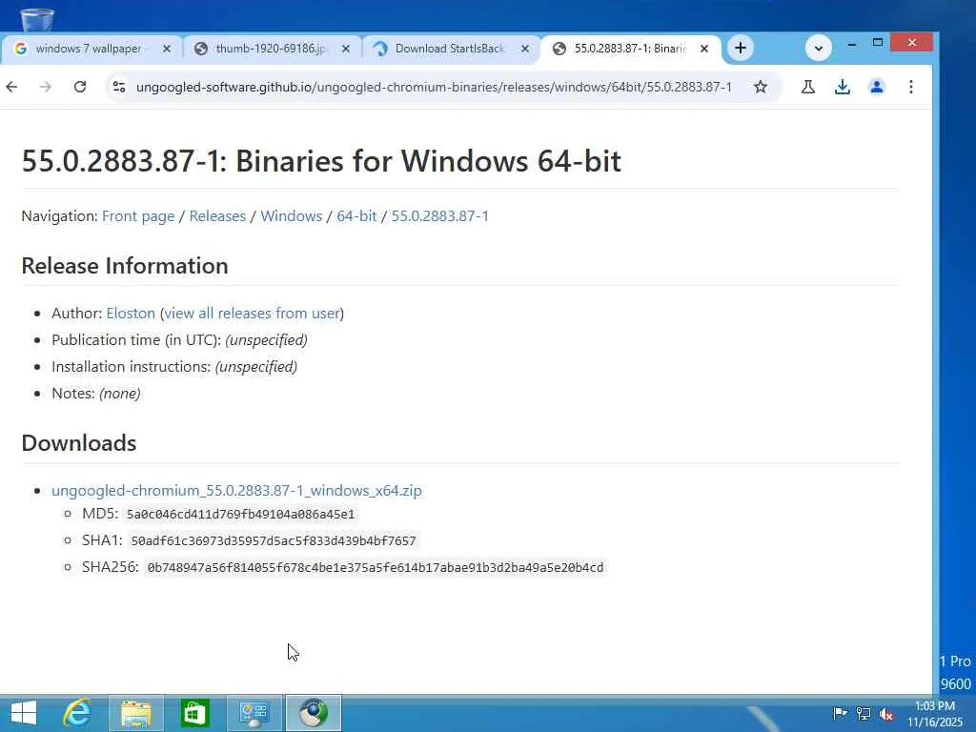976x732 pixels.
Task: Download ungoogled-chromium_55.0.2883.87-1_windows_x64.zip
Action: [x=236, y=491]
